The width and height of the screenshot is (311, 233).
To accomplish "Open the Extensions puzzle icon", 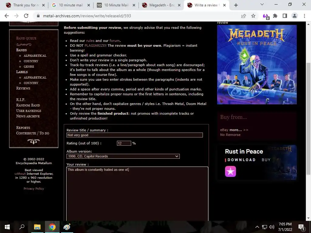I will pyautogui.click(x=275, y=16).
